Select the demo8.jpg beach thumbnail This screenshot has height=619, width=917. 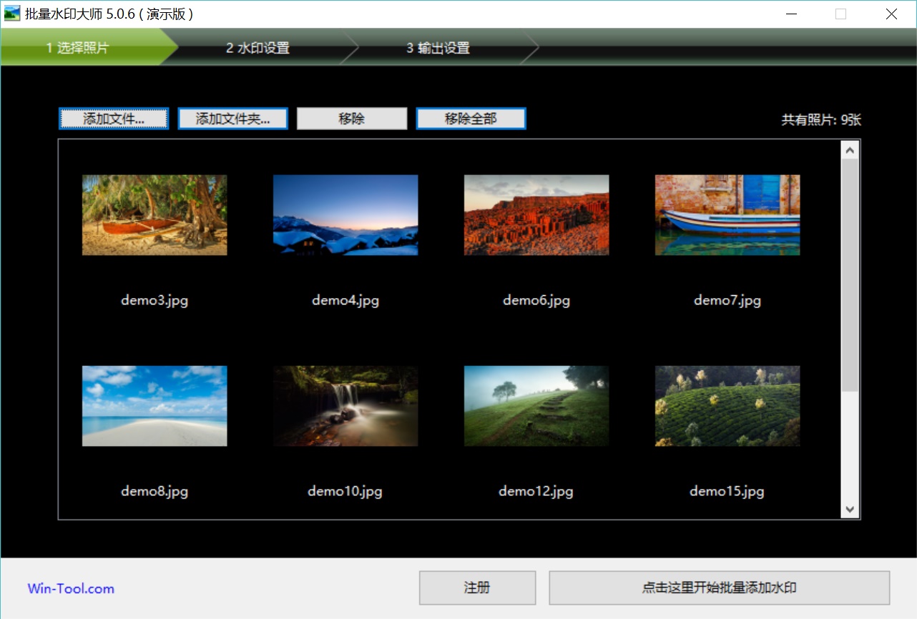(x=155, y=406)
